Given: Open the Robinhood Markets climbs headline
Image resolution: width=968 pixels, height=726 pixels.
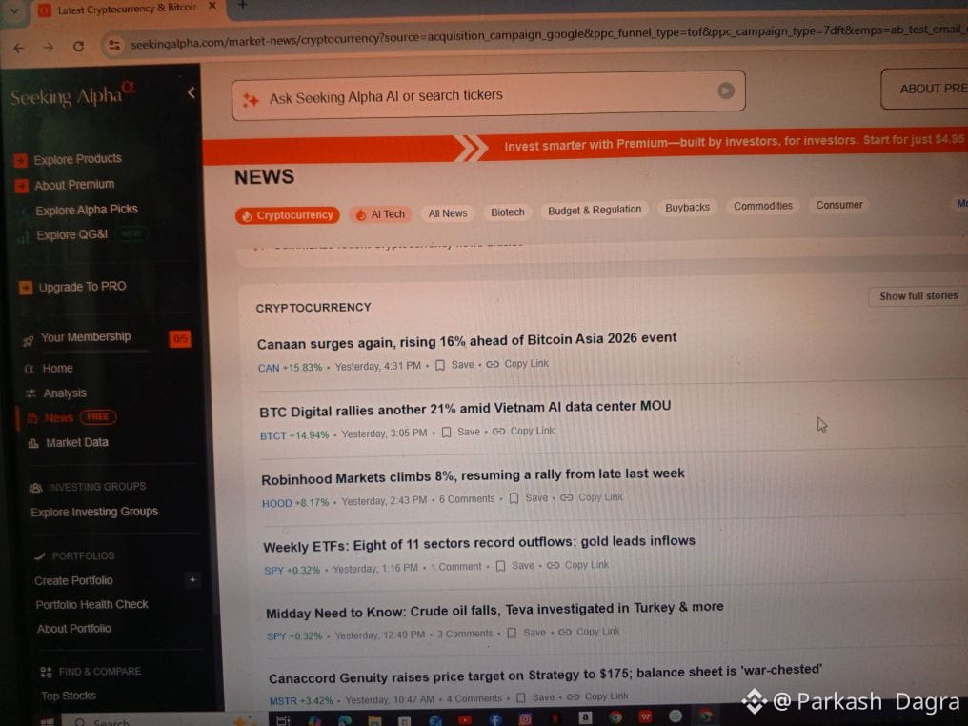Looking at the screenshot, I should [x=473, y=476].
